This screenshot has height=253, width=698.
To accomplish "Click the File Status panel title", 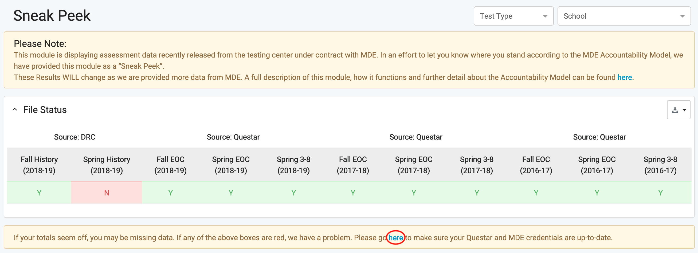I will coord(45,110).
